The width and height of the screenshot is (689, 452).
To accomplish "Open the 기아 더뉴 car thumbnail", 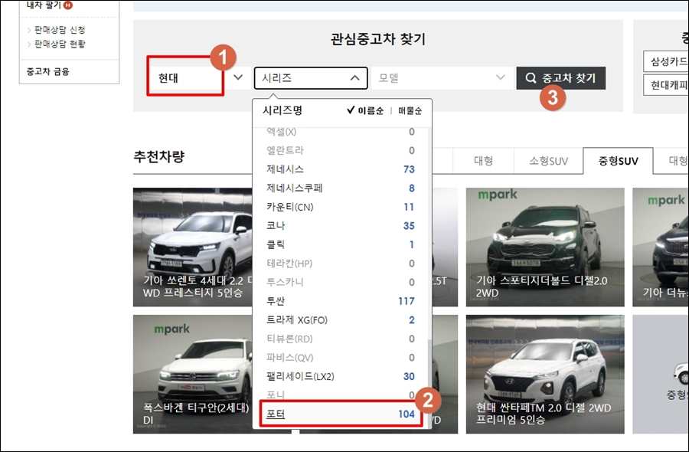I will (661, 247).
